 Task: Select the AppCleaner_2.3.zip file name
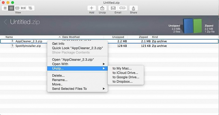point(29,41)
